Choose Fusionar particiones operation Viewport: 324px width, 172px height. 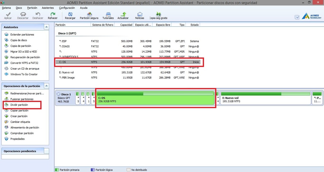pos(22,99)
